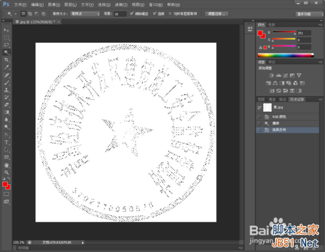Uncheck the contiguous 连续 checkbox
Image resolution: width=325 pixels, height=252 pixels.
[154, 14]
